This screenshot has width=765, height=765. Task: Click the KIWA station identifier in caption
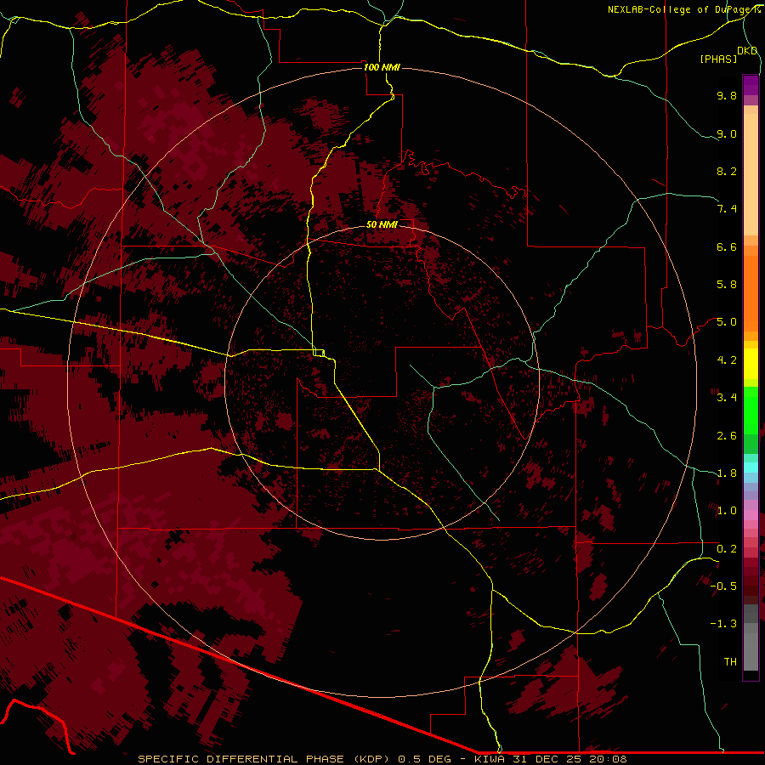pos(490,759)
